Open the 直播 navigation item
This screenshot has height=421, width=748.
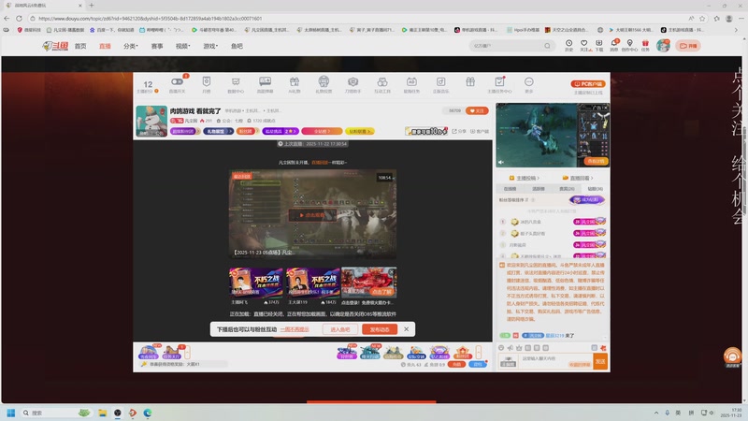point(105,46)
